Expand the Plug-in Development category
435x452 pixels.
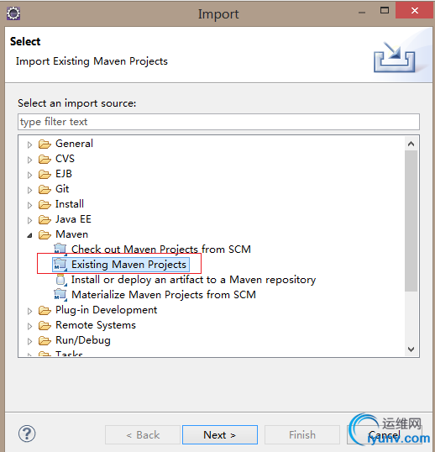point(29,311)
